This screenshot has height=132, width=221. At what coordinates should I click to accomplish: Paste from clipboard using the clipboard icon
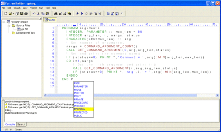(47, 14)
